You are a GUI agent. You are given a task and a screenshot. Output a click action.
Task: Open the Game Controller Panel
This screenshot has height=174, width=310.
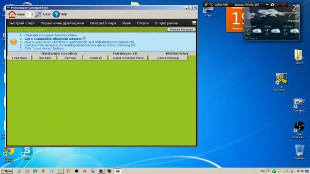point(128,58)
